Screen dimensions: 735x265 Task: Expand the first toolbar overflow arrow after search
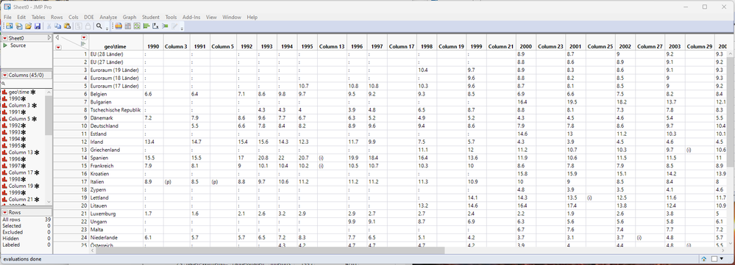107,29
